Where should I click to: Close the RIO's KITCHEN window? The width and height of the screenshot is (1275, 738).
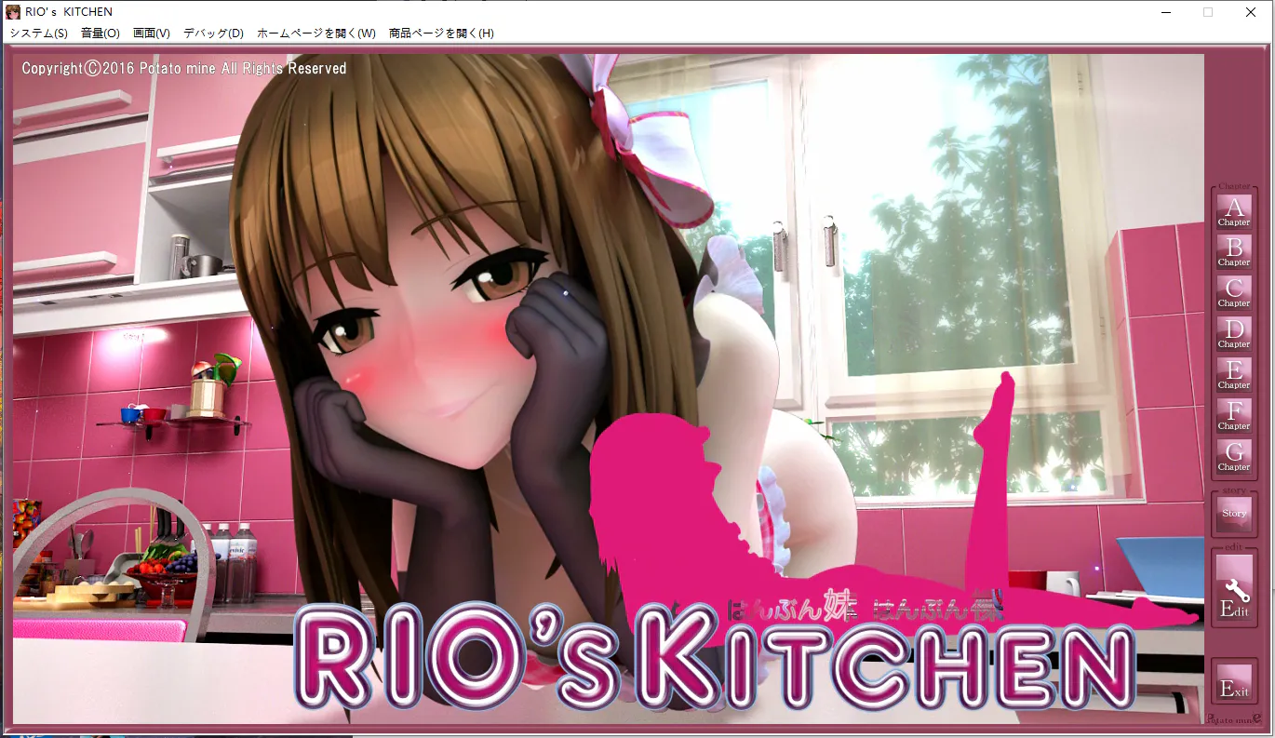1251,12
